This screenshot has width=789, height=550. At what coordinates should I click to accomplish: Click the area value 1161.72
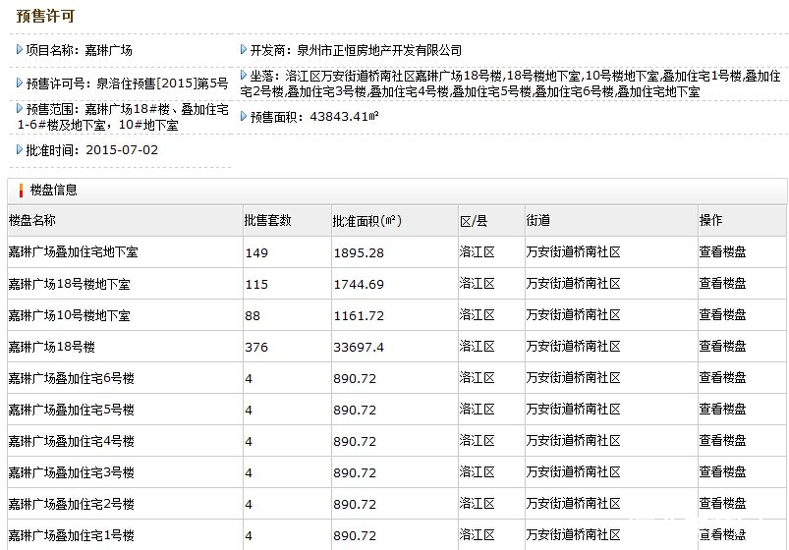click(x=359, y=315)
